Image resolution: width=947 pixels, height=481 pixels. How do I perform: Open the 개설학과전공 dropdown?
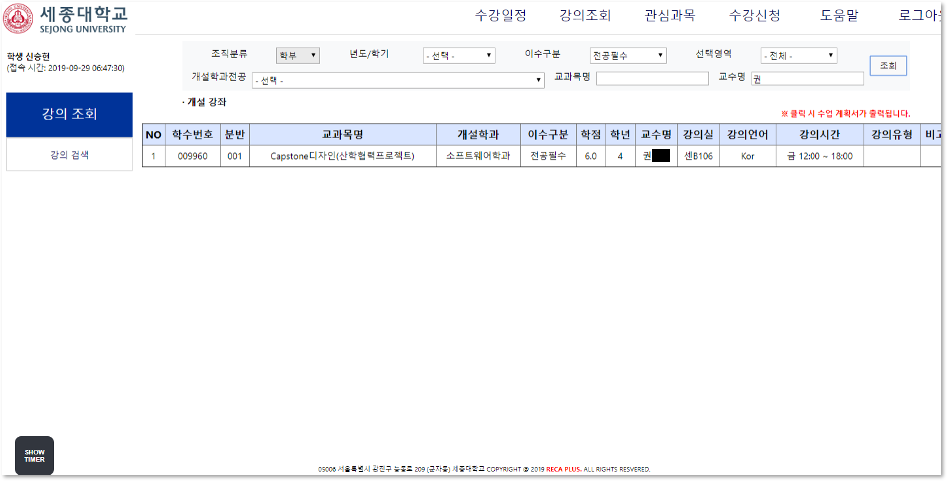[x=398, y=80]
